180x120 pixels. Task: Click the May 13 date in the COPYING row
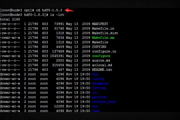click(72, 47)
